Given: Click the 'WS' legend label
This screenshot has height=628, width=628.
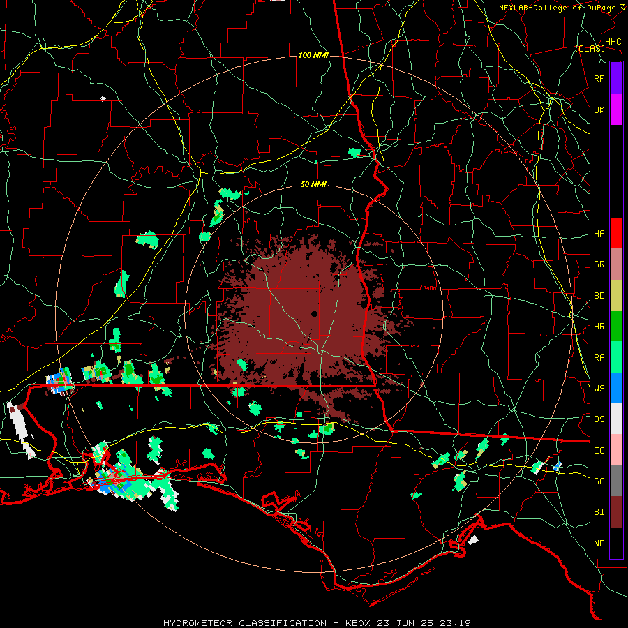Looking at the screenshot, I should [x=599, y=388].
